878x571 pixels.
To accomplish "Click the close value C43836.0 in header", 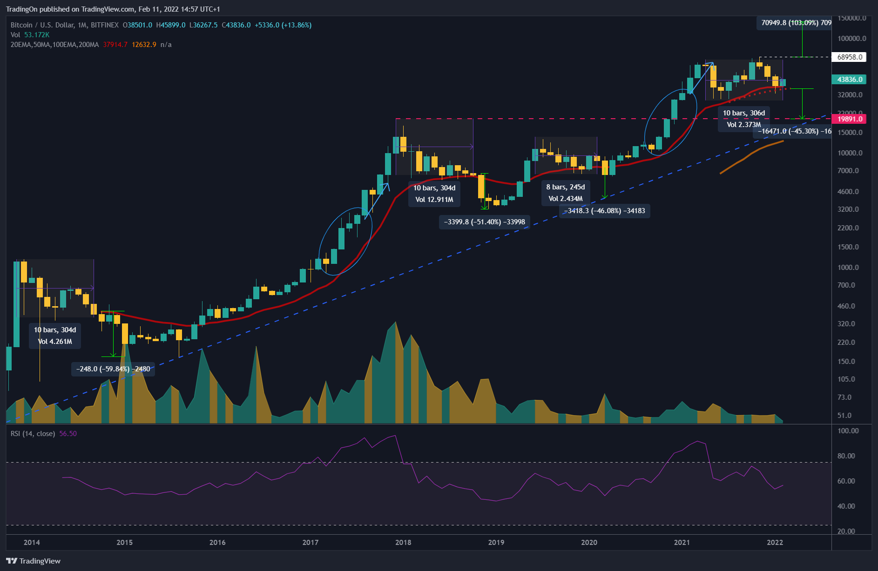I will pyautogui.click(x=236, y=25).
